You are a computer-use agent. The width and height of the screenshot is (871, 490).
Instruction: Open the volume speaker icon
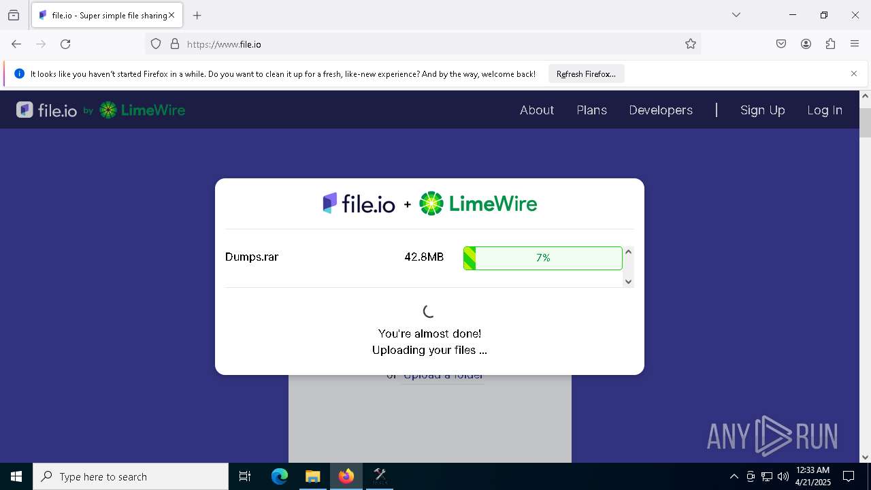[783, 476]
